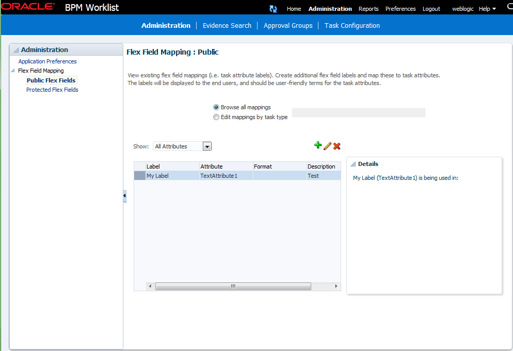Click the table scroll left arrow
Viewport: 513px width, 351px height.
click(x=150, y=286)
